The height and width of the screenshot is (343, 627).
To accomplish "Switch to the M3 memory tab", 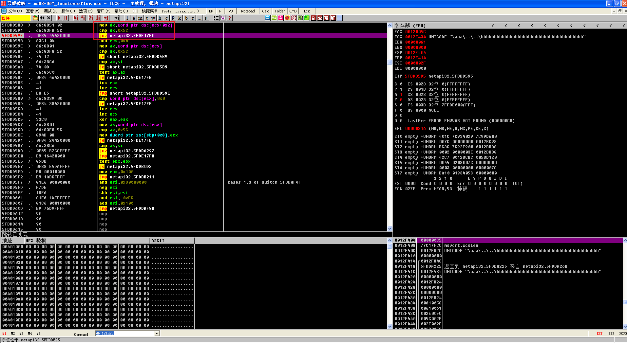I will coord(21,334).
